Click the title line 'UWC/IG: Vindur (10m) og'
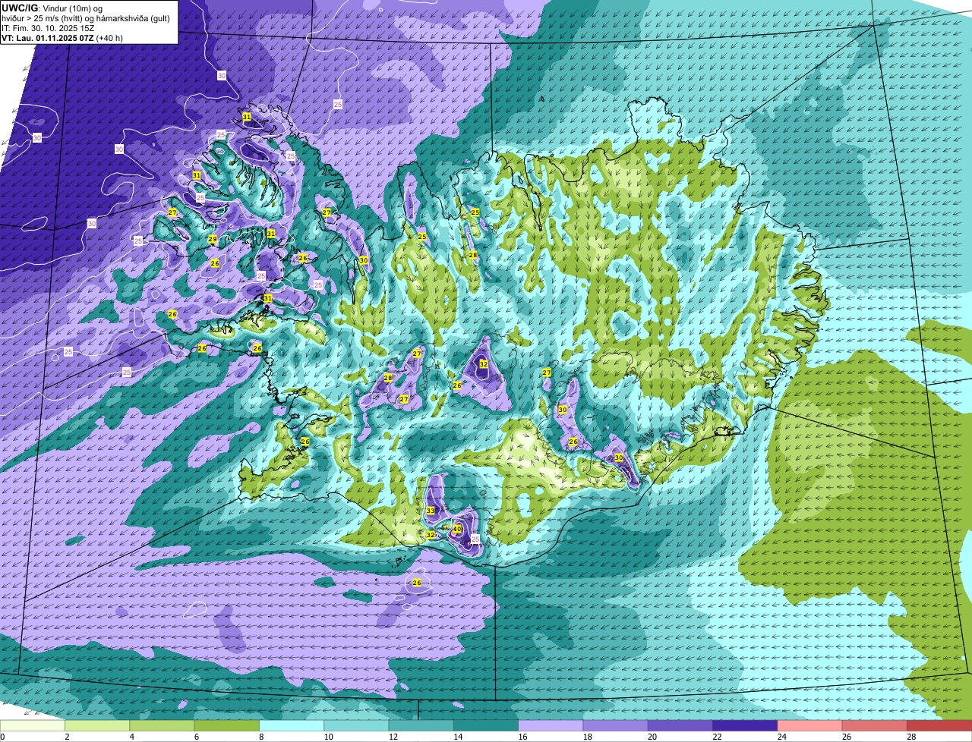This screenshot has width=972, height=742. point(52,8)
